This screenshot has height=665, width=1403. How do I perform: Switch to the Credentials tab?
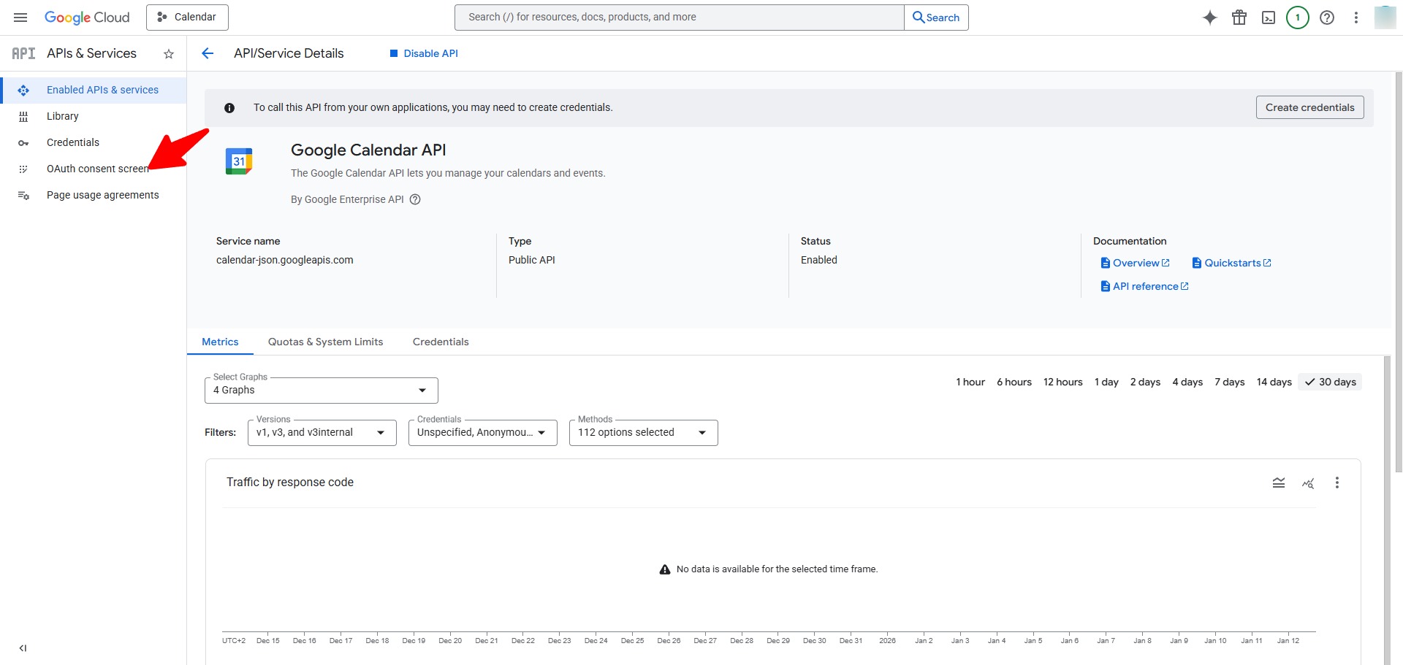click(441, 342)
